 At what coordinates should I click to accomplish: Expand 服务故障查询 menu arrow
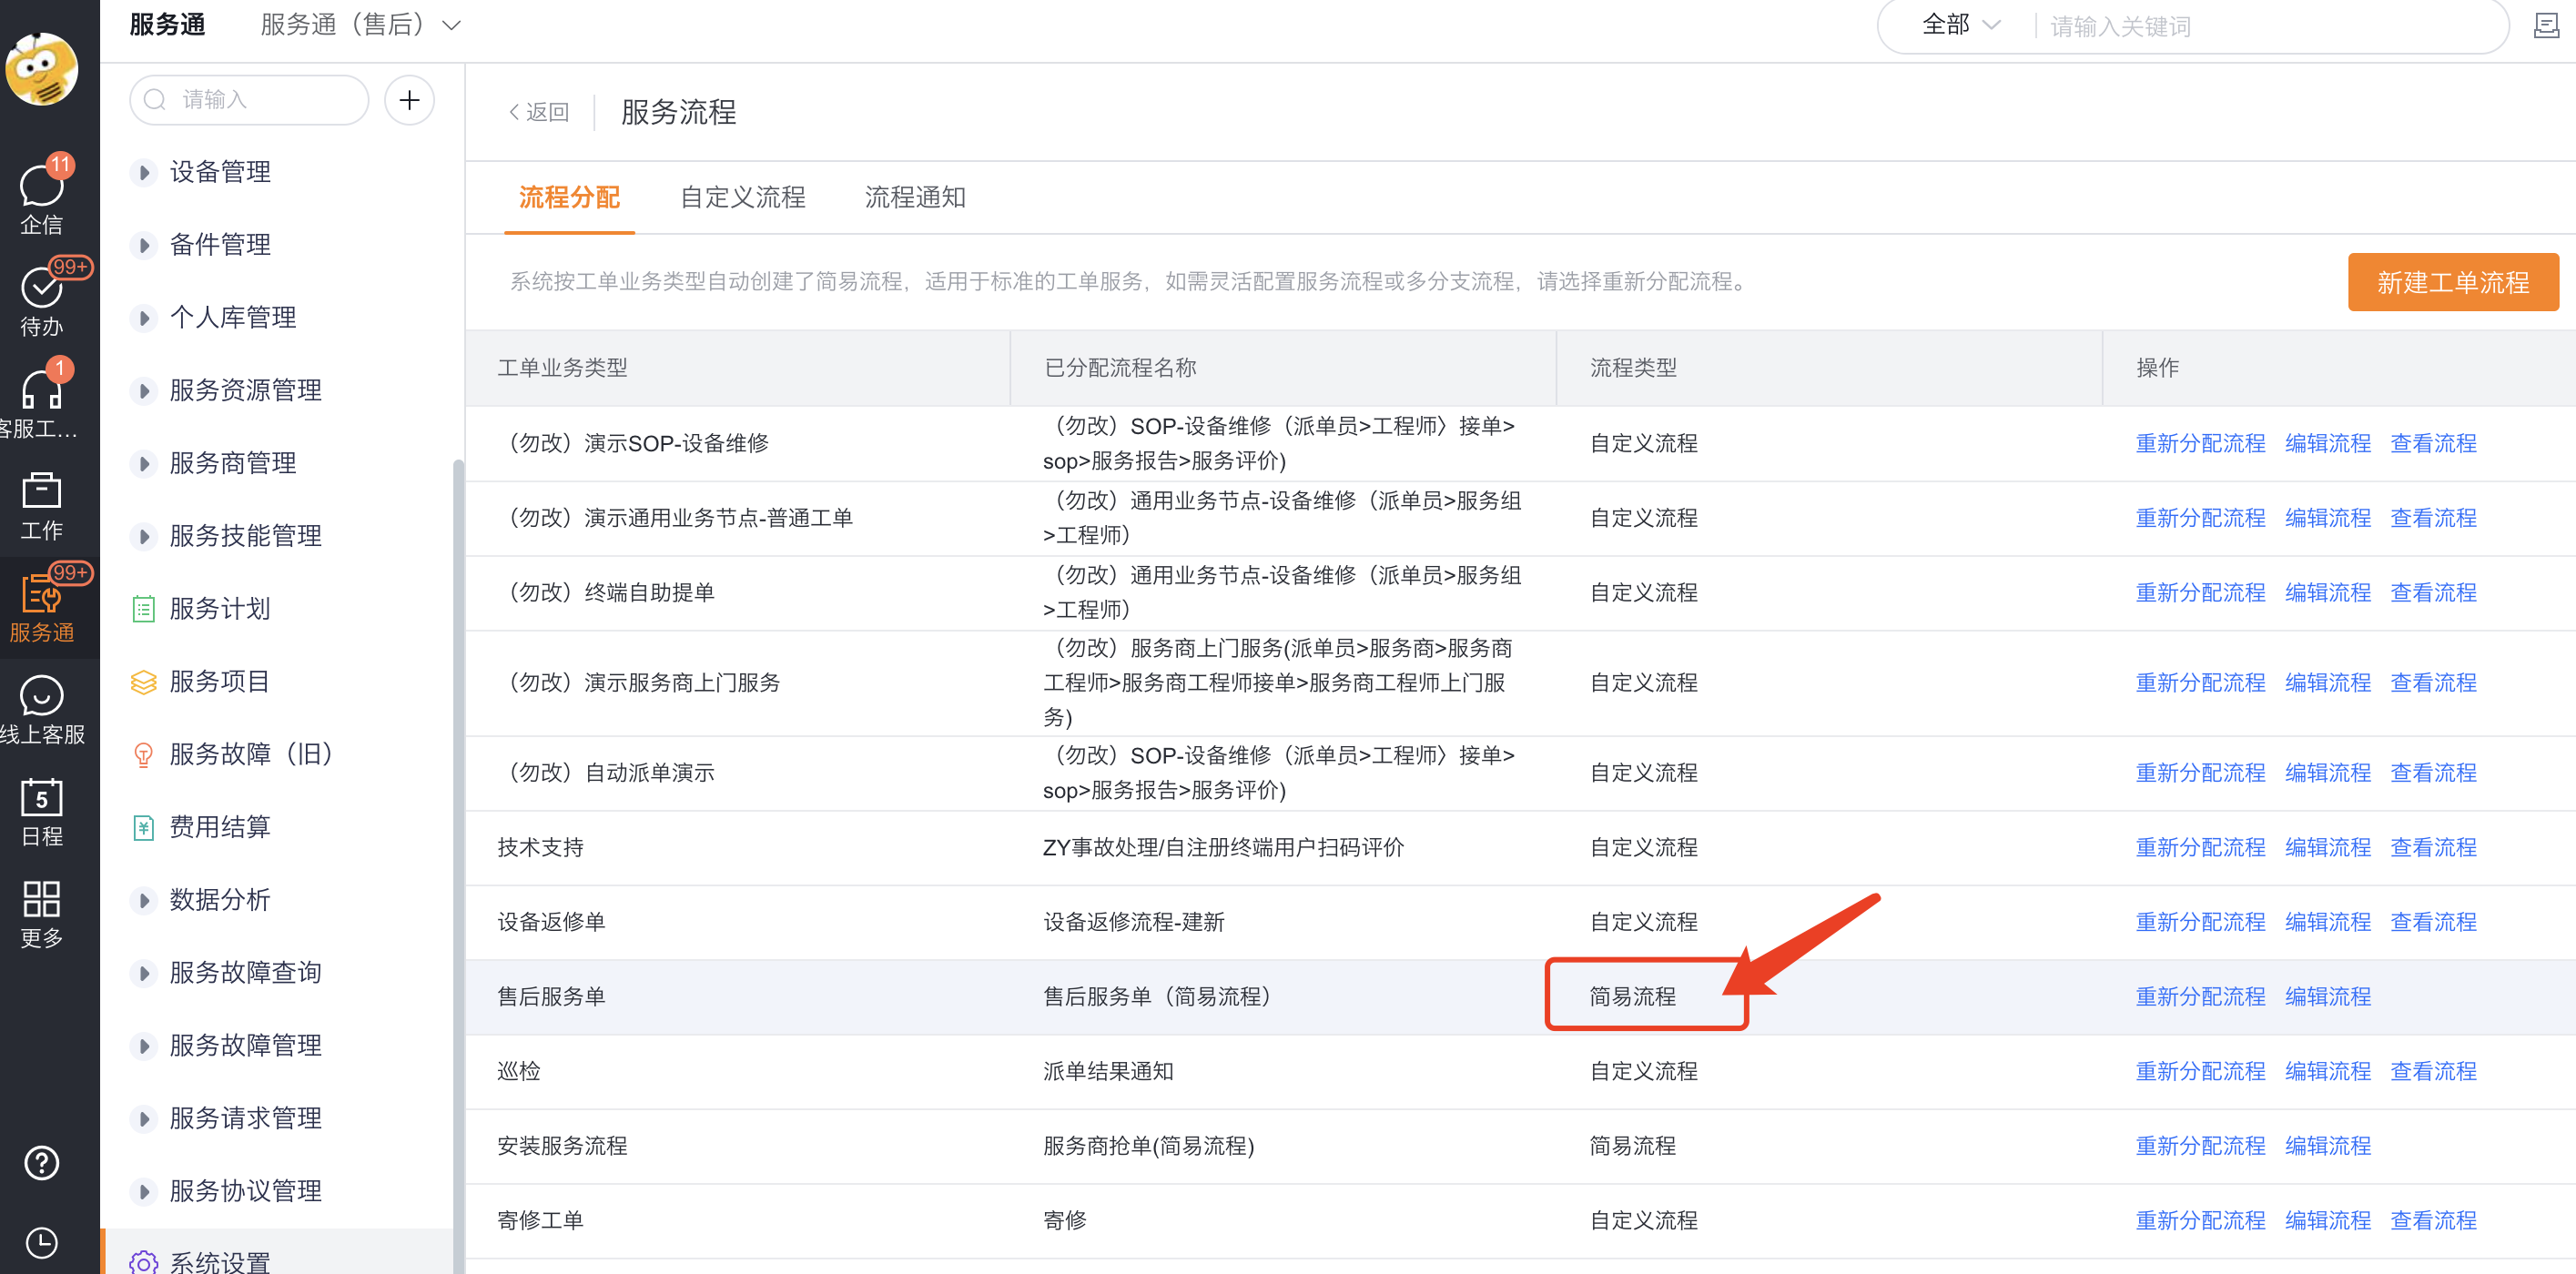(x=144, y=973)
